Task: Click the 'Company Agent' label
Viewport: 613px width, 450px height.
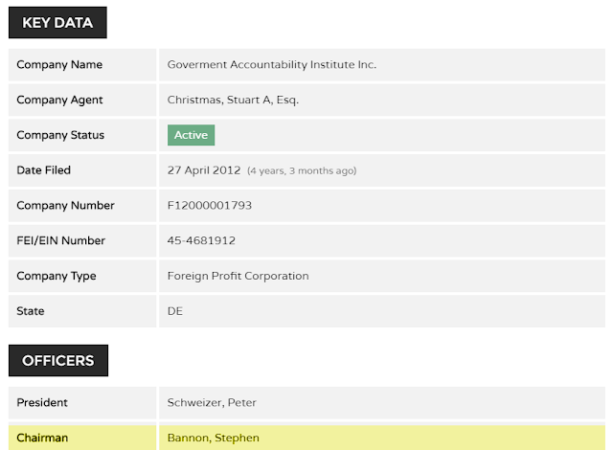Action: pos(59,100)
